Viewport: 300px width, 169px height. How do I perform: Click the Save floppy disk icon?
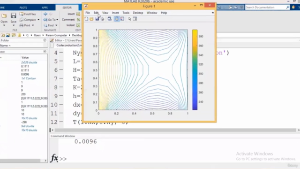tap(14, 15)
